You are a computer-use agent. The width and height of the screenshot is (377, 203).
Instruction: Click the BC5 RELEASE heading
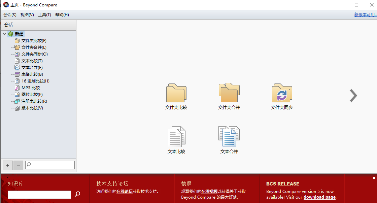pos(283,184)
